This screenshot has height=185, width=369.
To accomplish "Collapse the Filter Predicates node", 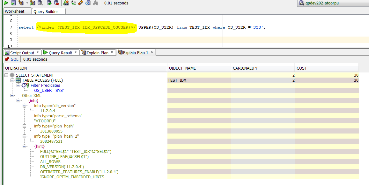I will pos(18,86).
